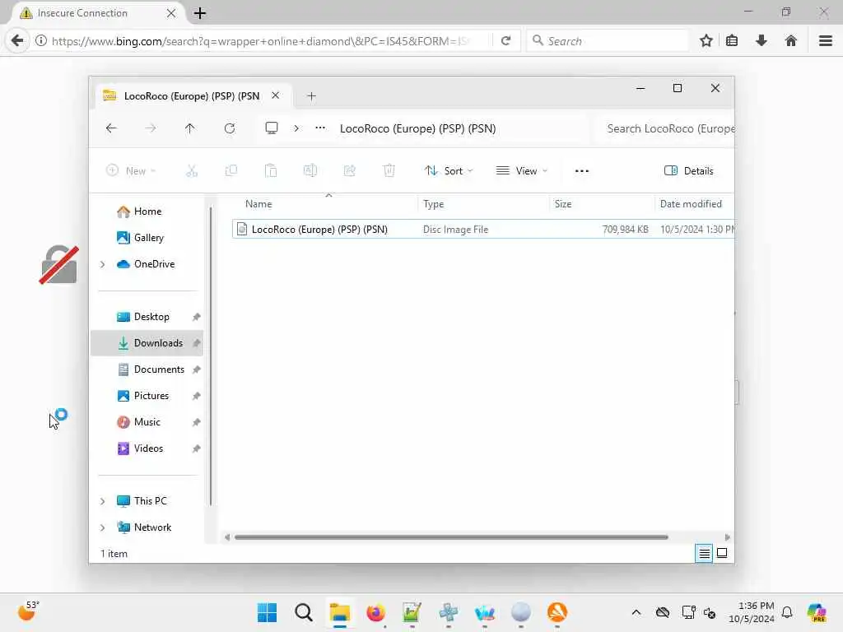Open the Firefox hamburger menu
Screen dimensions: 843x632
point(826,41)
